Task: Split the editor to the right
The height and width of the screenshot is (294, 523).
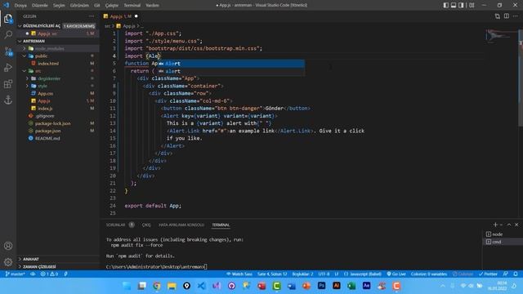Action: tap(507, 16)
